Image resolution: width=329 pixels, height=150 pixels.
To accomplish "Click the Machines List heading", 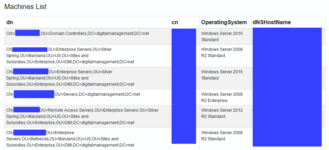I will (26, 7).
